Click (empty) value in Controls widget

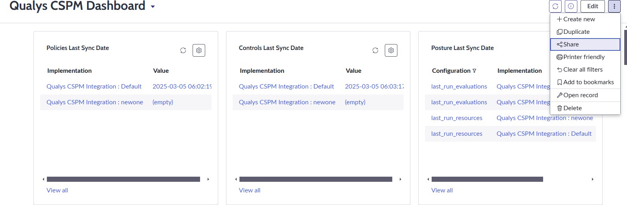coord(355,102)
